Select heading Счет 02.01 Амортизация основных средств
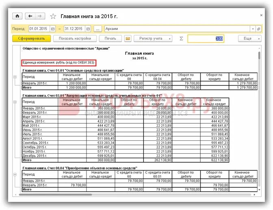The width and height of the screenshot is (273, 210). pos(92,95)
